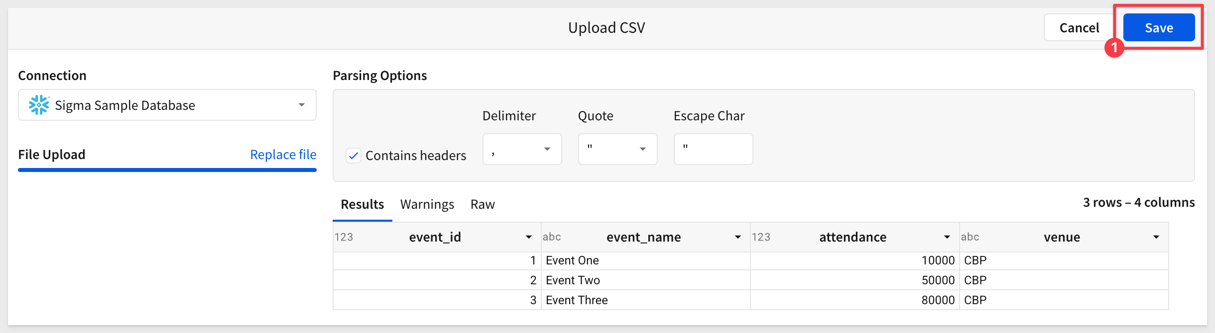Open the Connection dropdown
Viewport: 1215px width, 333px height.
167,105
